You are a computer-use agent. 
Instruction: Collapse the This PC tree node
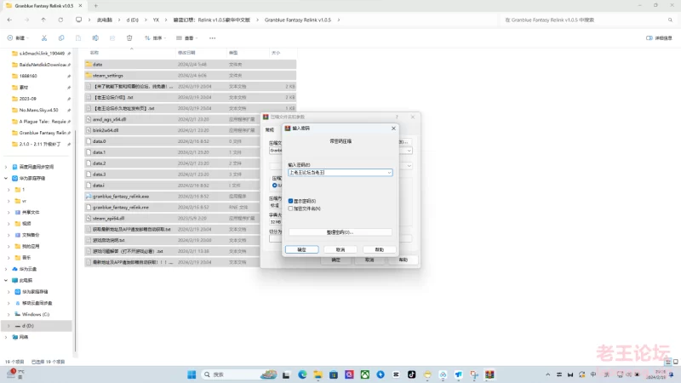6,281
